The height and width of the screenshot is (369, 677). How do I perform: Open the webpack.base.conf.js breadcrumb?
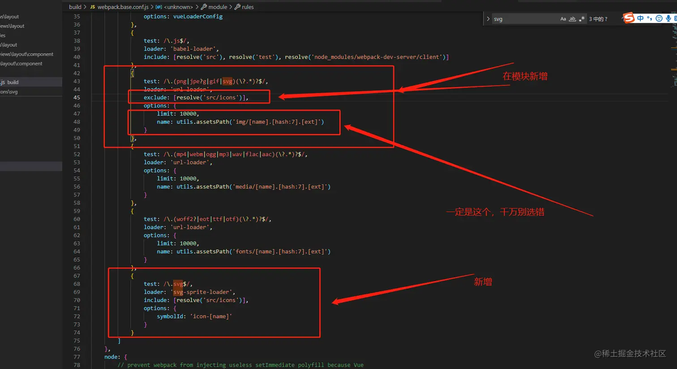tap(123, 7)
